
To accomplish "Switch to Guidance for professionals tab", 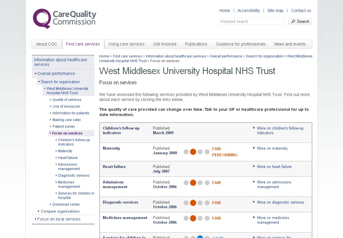I will [x=241, y=44].
